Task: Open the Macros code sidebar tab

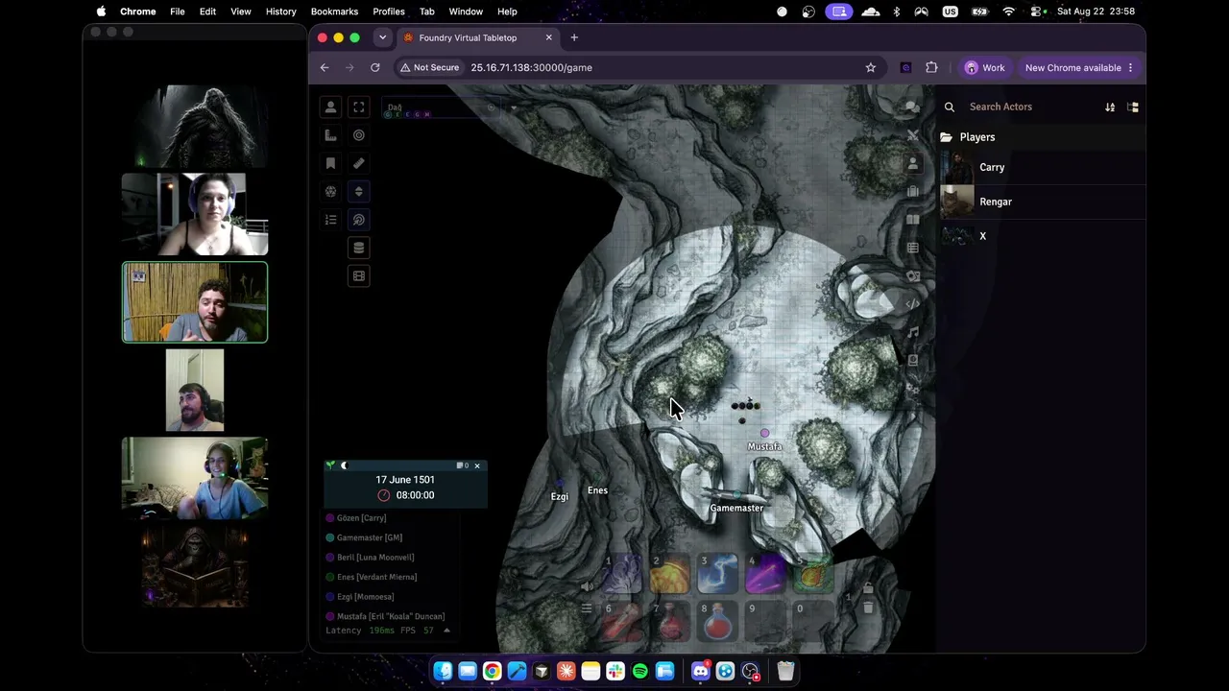Action: point(913,304)
